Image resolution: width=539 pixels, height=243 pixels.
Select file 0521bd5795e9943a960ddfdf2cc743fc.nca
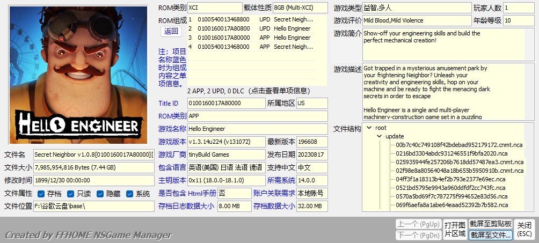click(x=450, y=188)
